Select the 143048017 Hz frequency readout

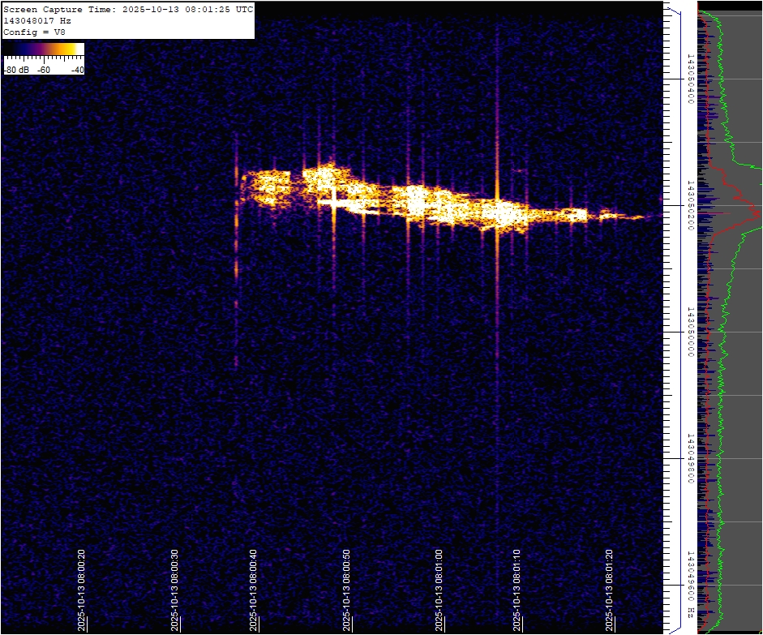[36, 20]
